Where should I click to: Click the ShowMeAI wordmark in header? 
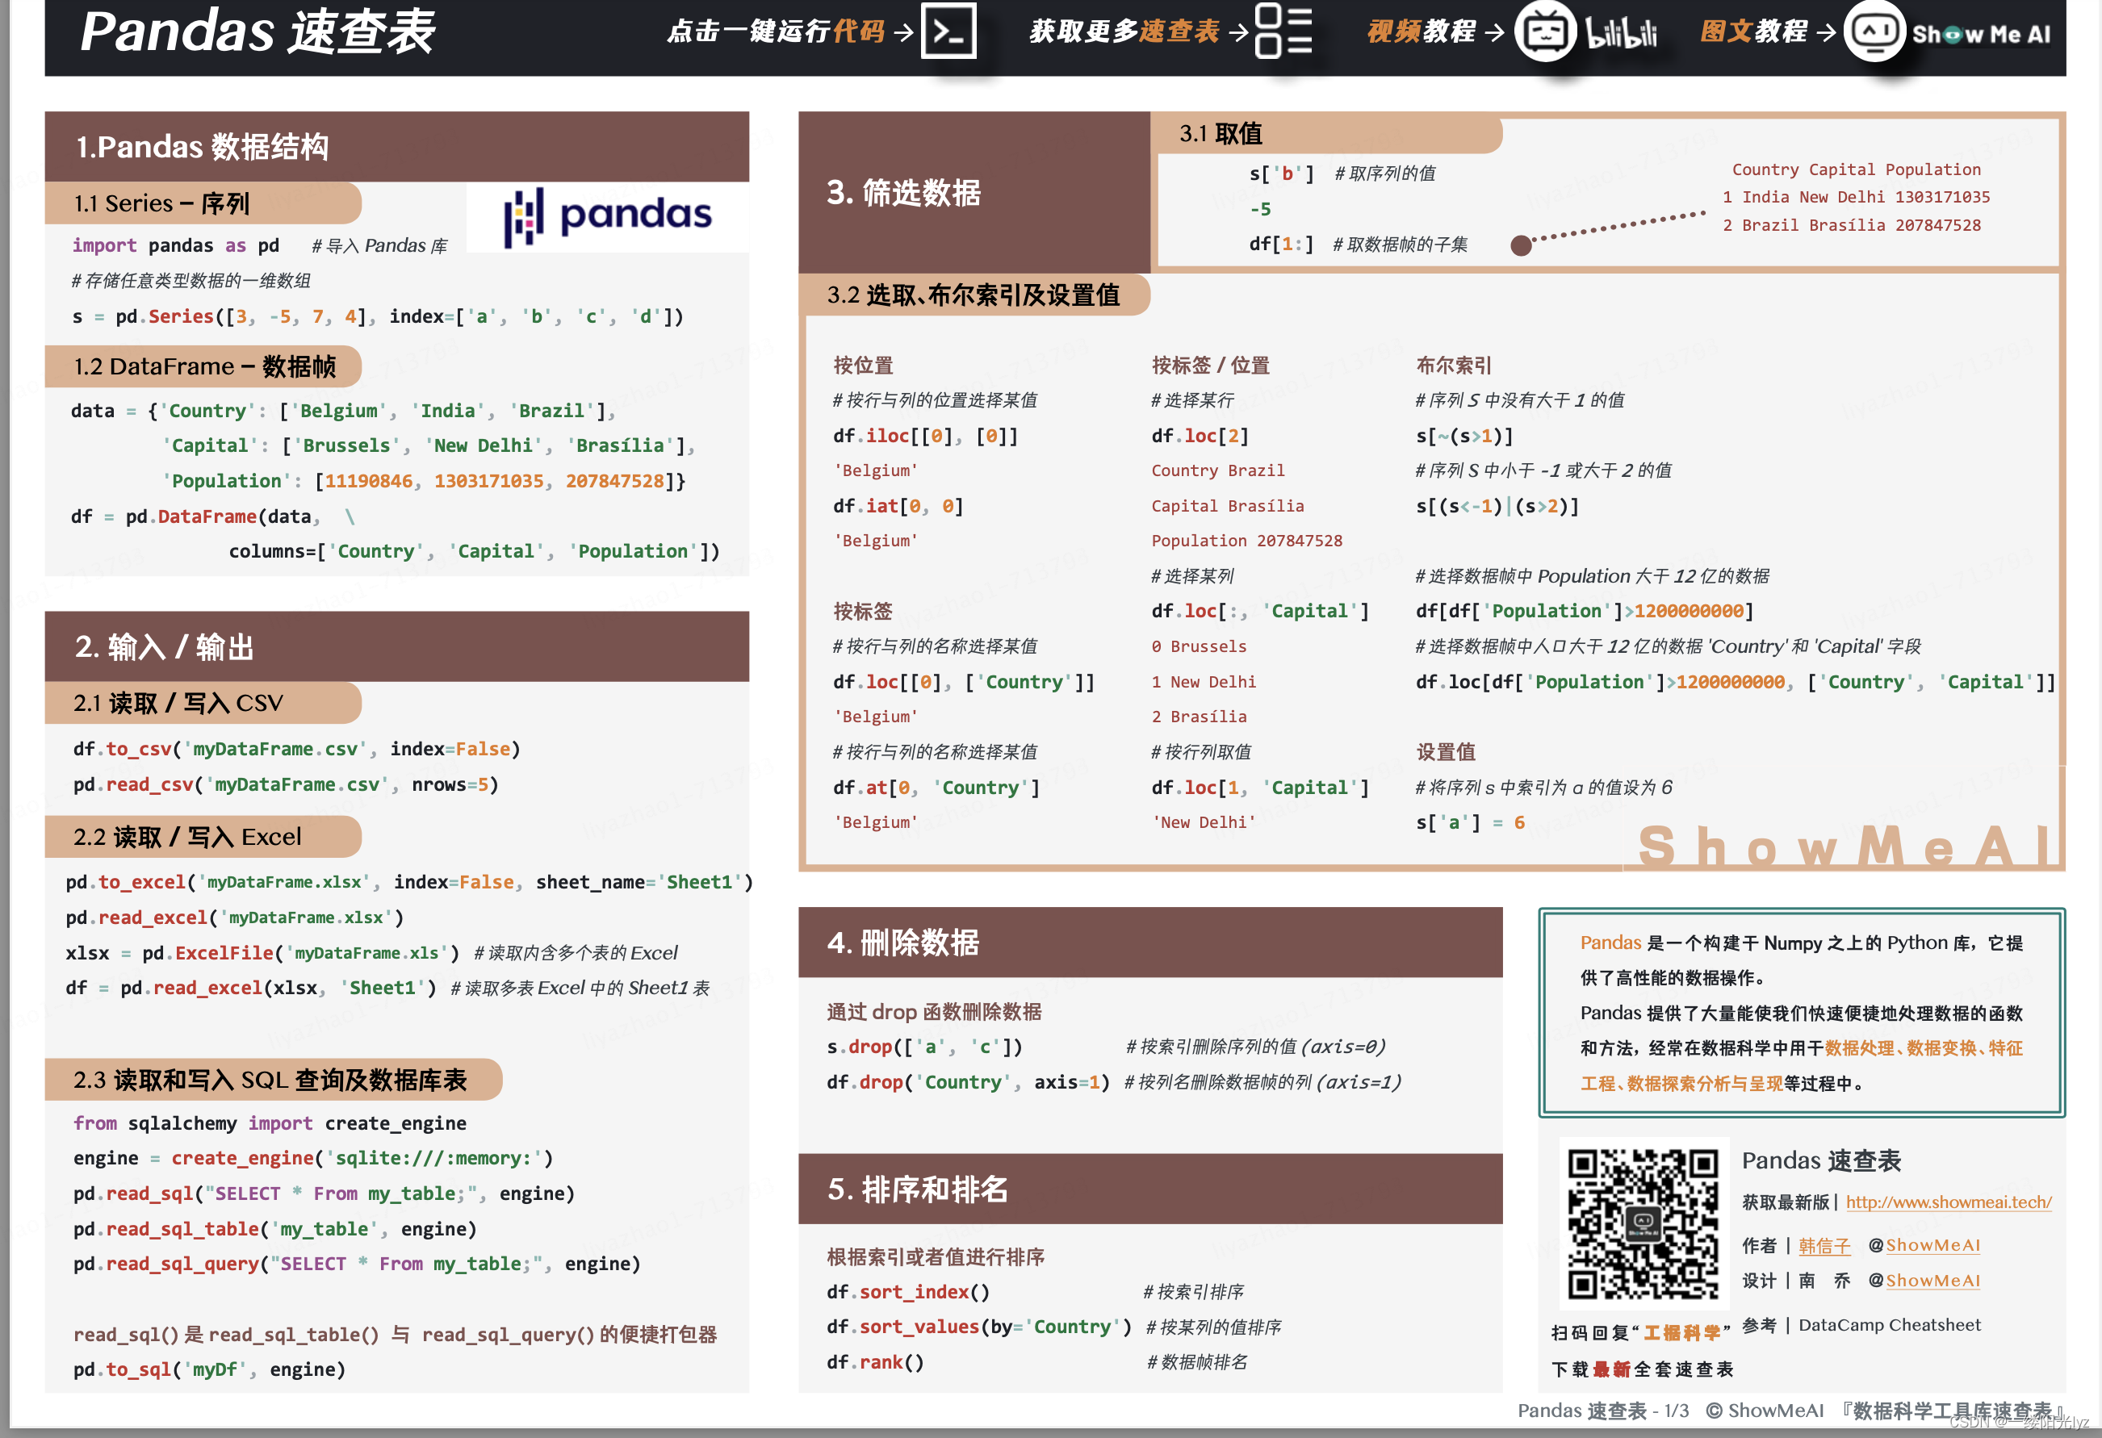tap(1981, 35)
